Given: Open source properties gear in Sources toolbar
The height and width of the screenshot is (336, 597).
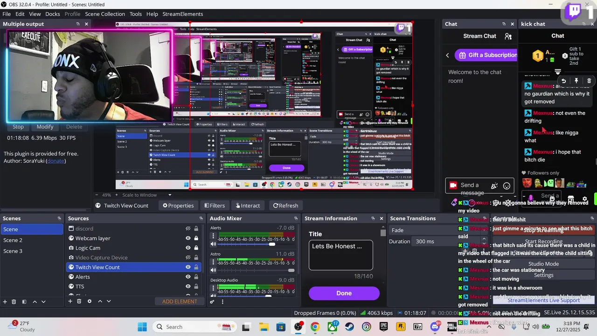Looking at the screenshot, I should pos(90,301).
